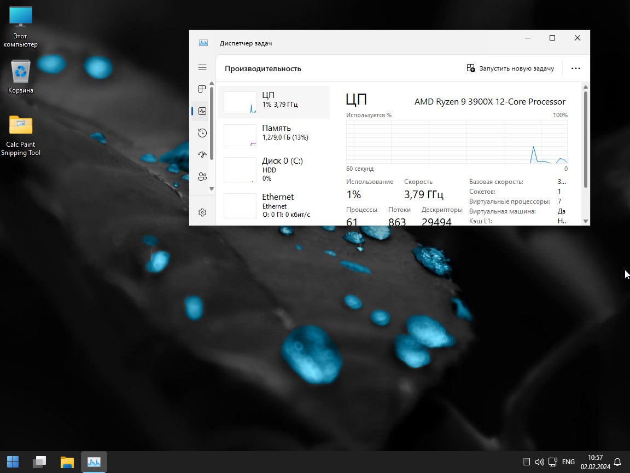
Task: Select the ЦП performance item
Action: point(274,102)
